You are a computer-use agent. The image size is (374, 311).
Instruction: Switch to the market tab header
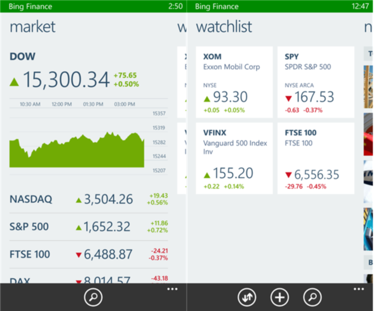pyautogui.click(x=33, y=27)
